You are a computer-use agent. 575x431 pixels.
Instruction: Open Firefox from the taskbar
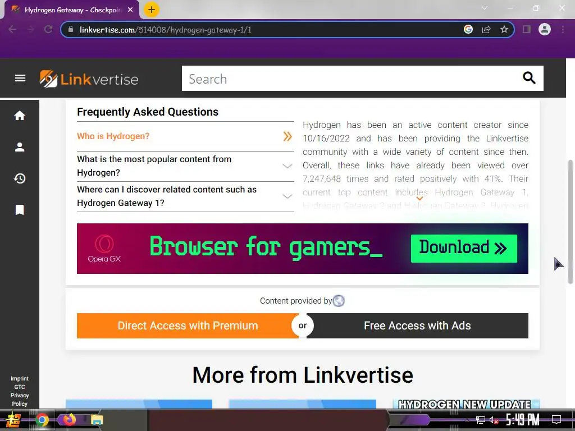69,420
